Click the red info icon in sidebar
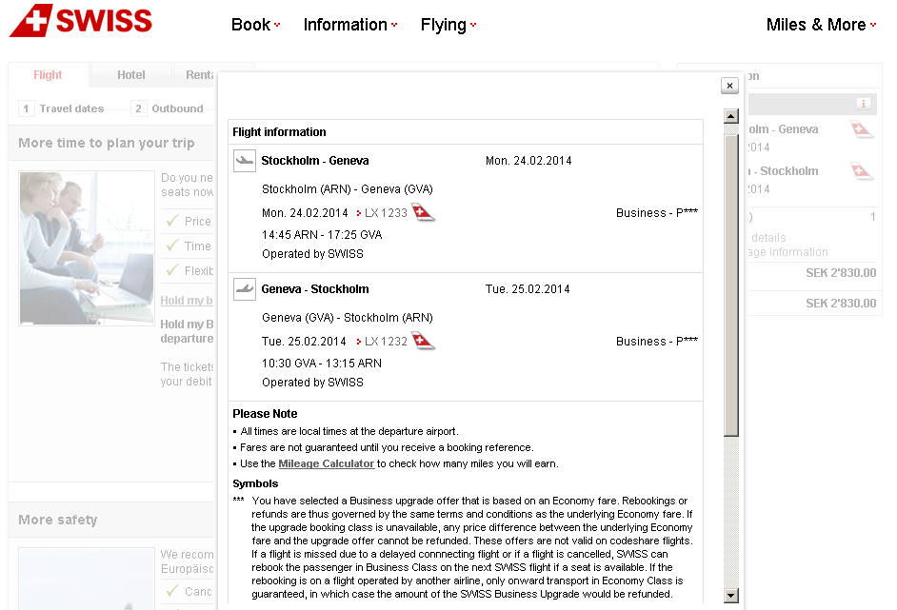The width and height of the screenshot is (897, 610). pos(864,104)
